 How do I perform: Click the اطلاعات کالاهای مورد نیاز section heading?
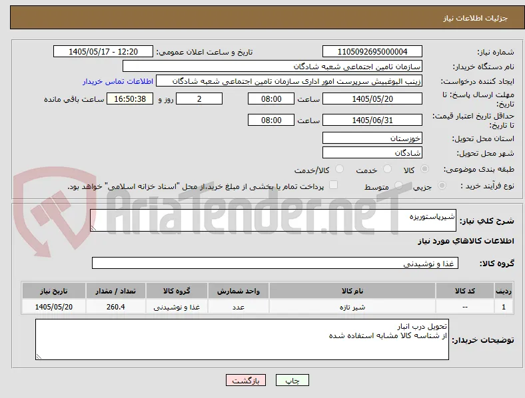point(466,241)
